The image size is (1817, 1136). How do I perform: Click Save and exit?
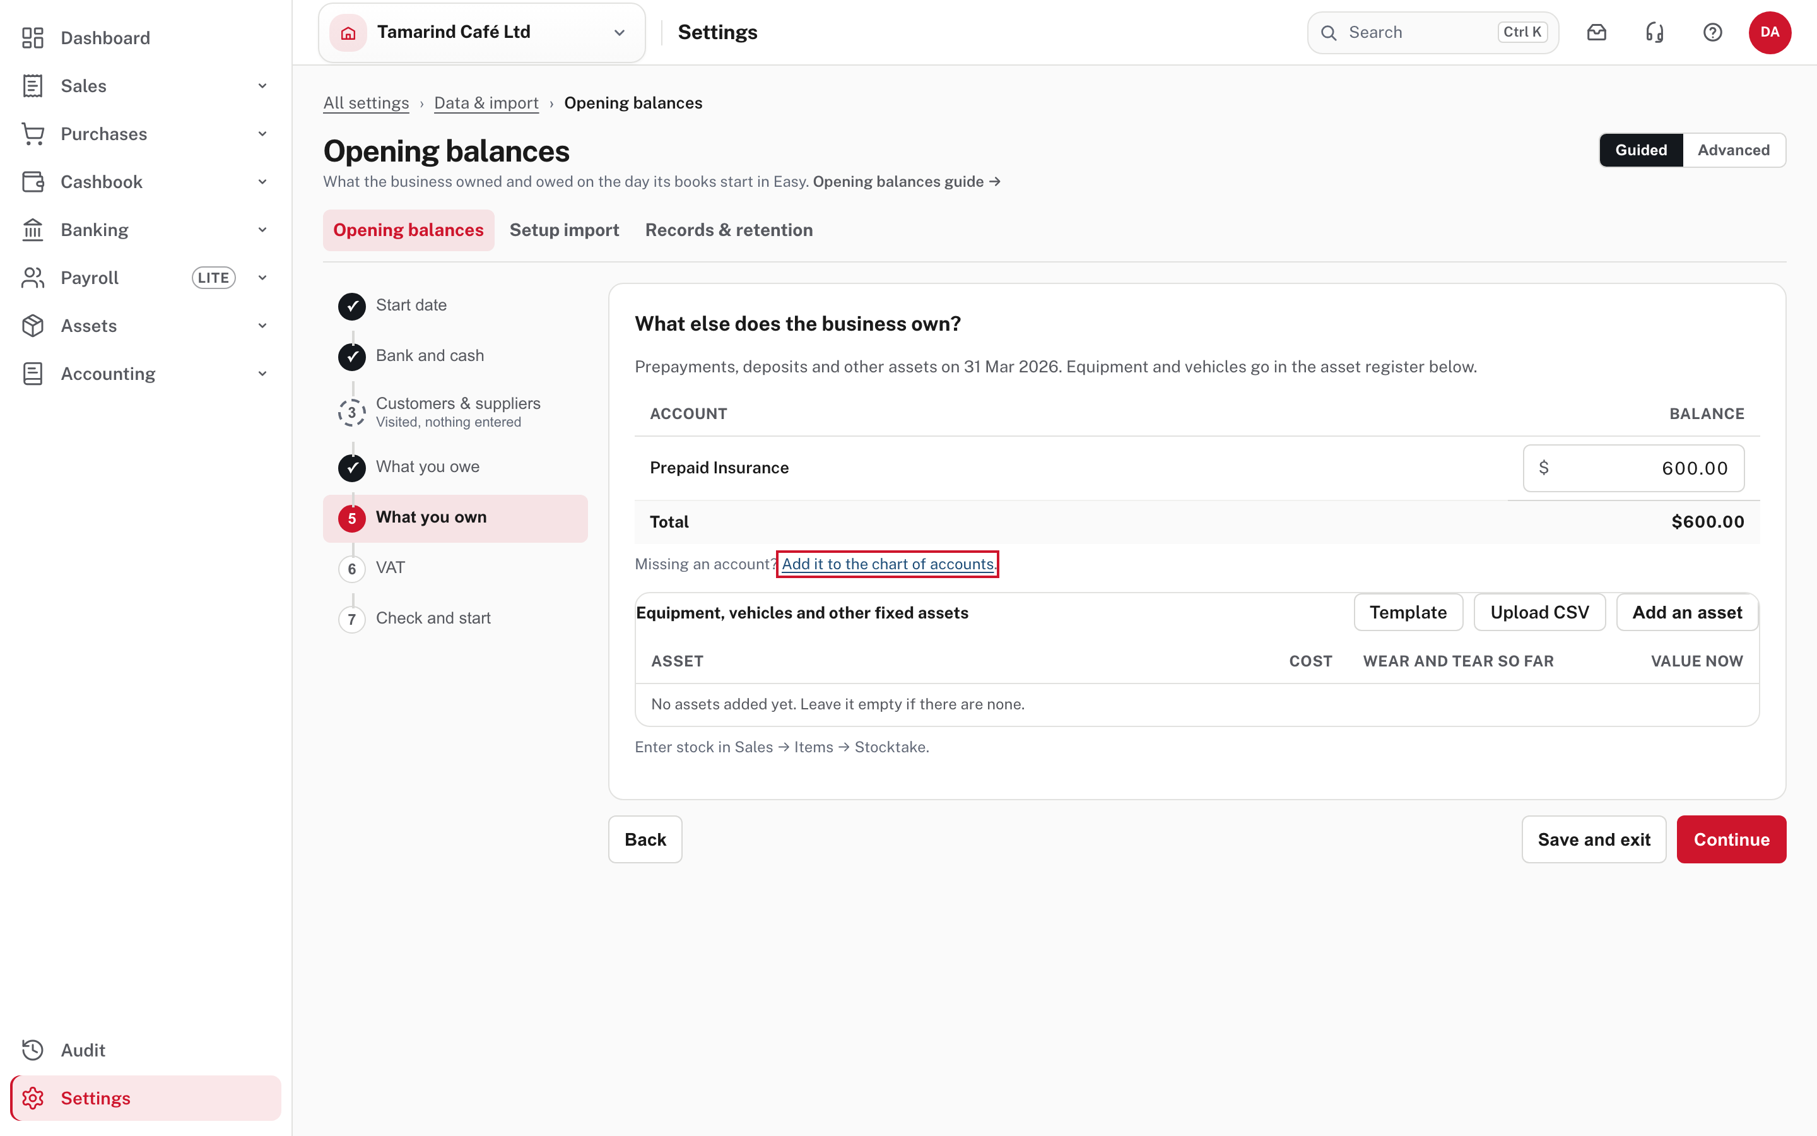pyautogui.click(x=1594, y=839)
